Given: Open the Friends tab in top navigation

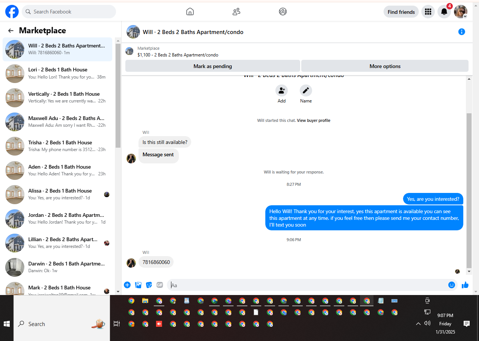Looking at the screenshot, I should [237, 12].
